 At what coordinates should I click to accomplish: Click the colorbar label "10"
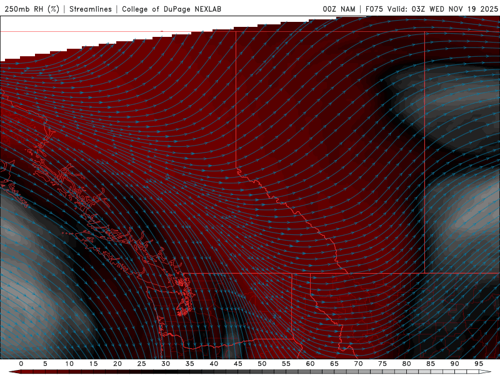pyautogui.click(x=69, y=364)
